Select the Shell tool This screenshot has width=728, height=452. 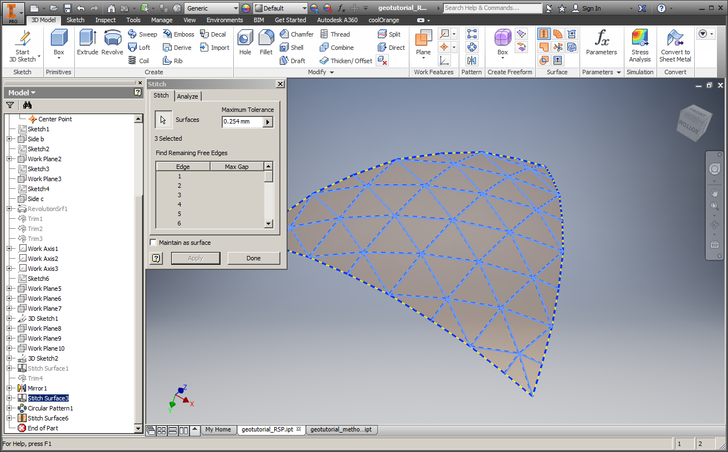pos(292,47)
